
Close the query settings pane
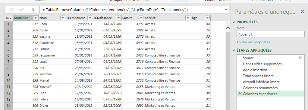pyautogui.click(x=303, y=12)
